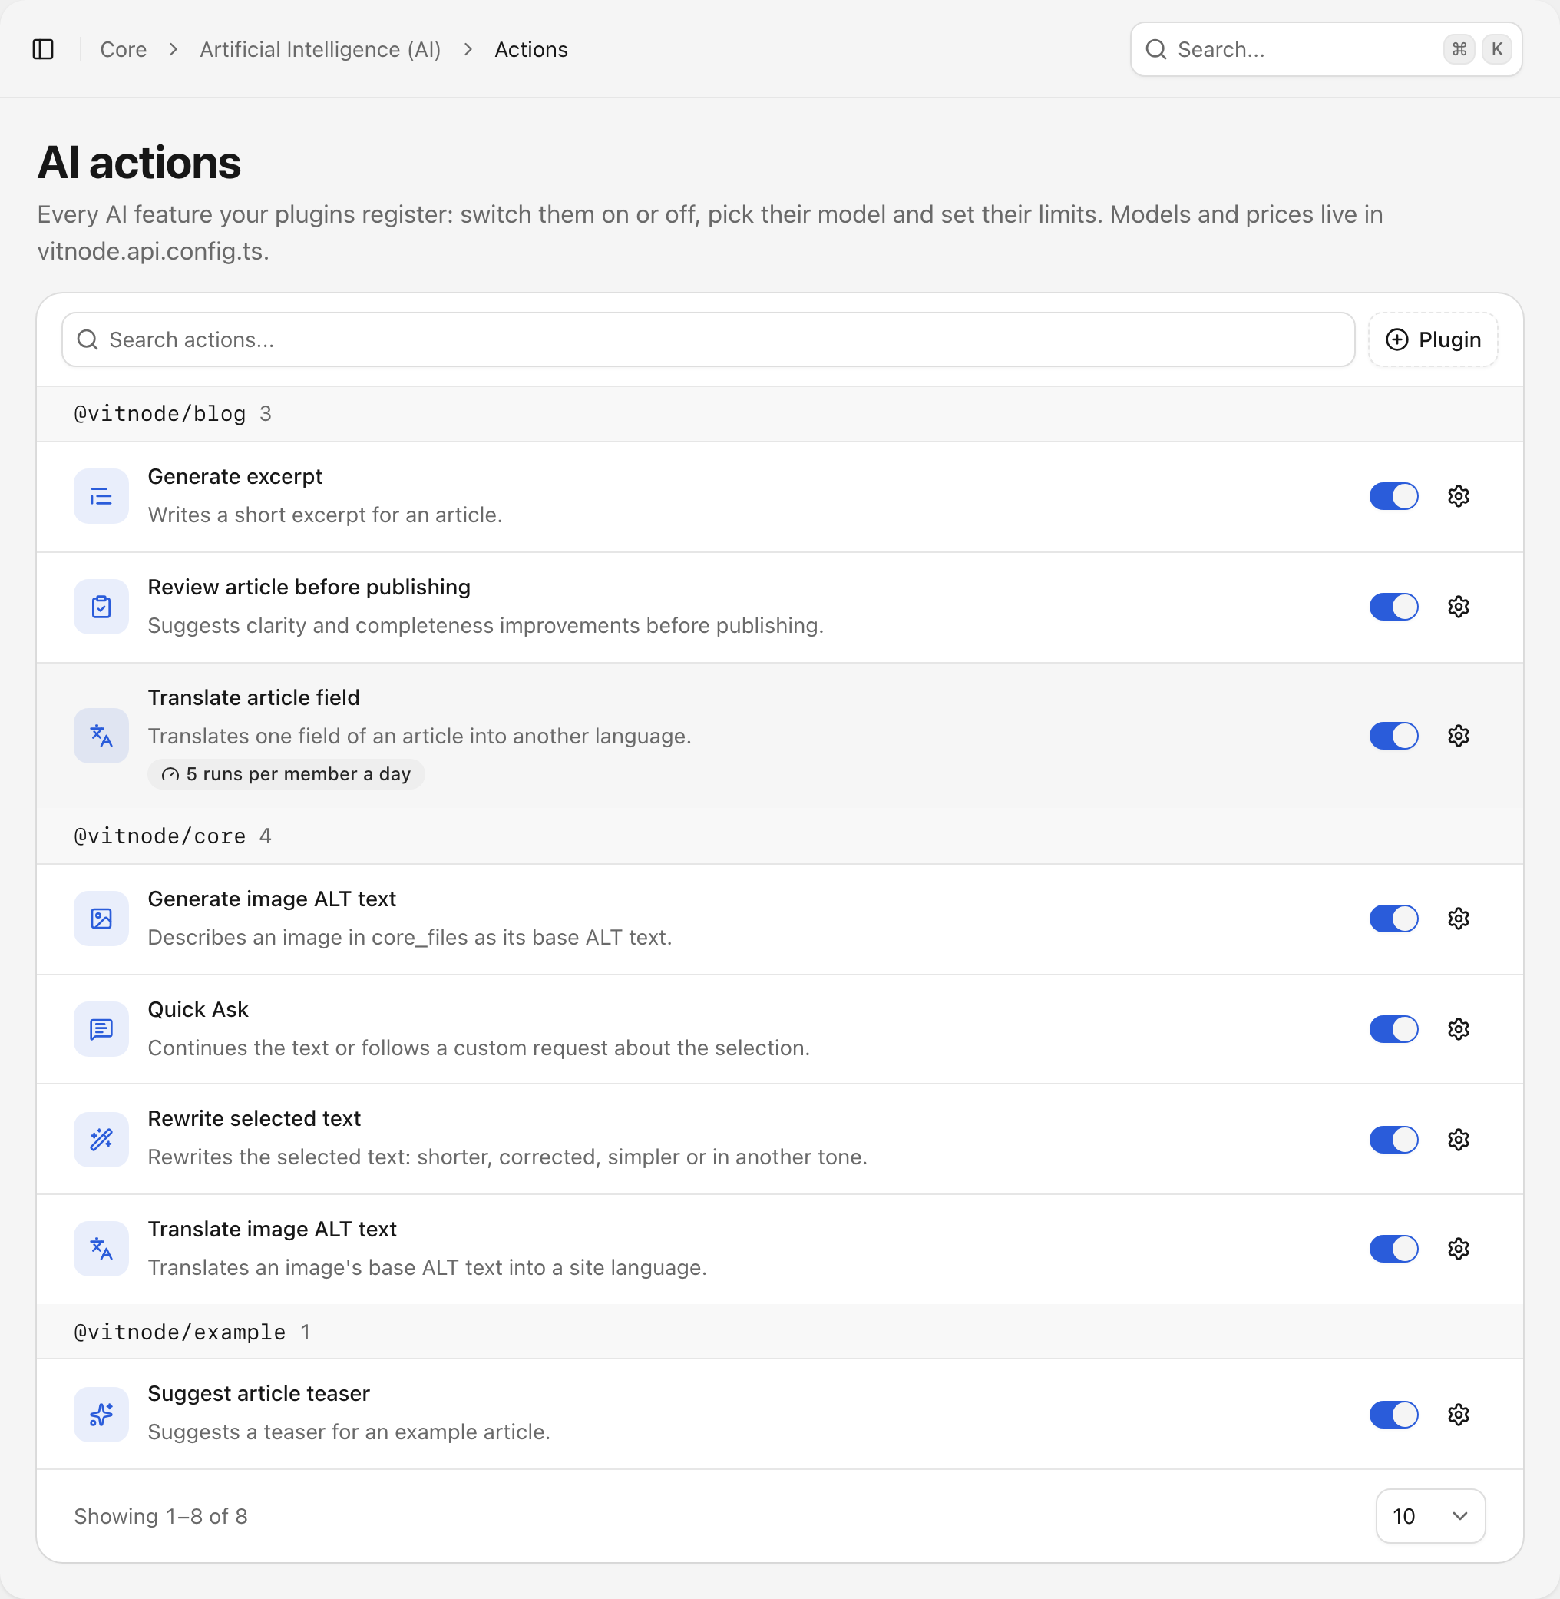This screenshot has width=1560, height=1599.
Task: Click the Suggest article teaser sparkles icon
Action: point(101,1414)
